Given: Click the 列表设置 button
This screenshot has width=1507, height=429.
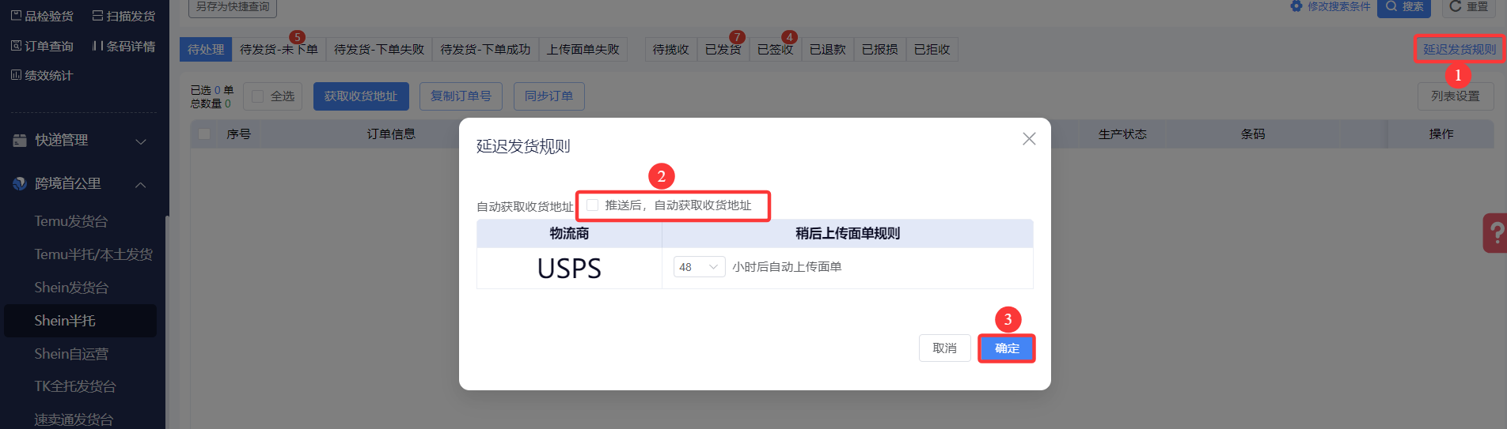Looking at the screenshot, I should click(1456, 96).
